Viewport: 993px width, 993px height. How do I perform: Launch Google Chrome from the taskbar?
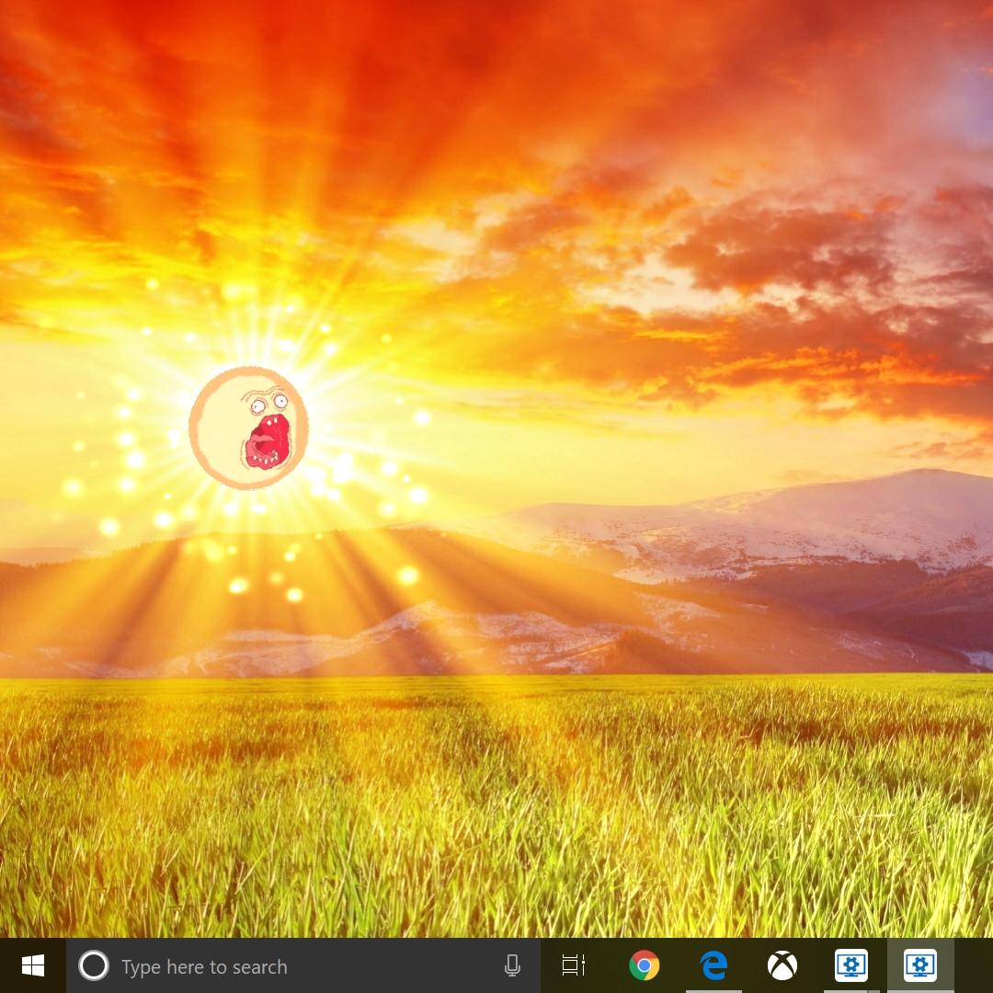click(x=644, y=965)
